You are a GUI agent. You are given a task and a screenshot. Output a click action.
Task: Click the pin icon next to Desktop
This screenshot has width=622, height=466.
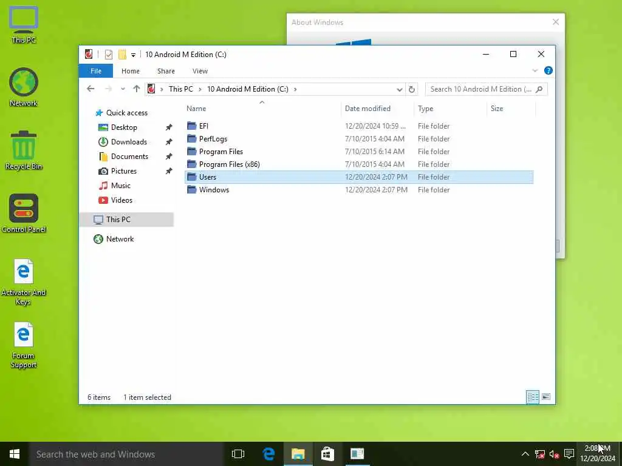tap(169, 127)
